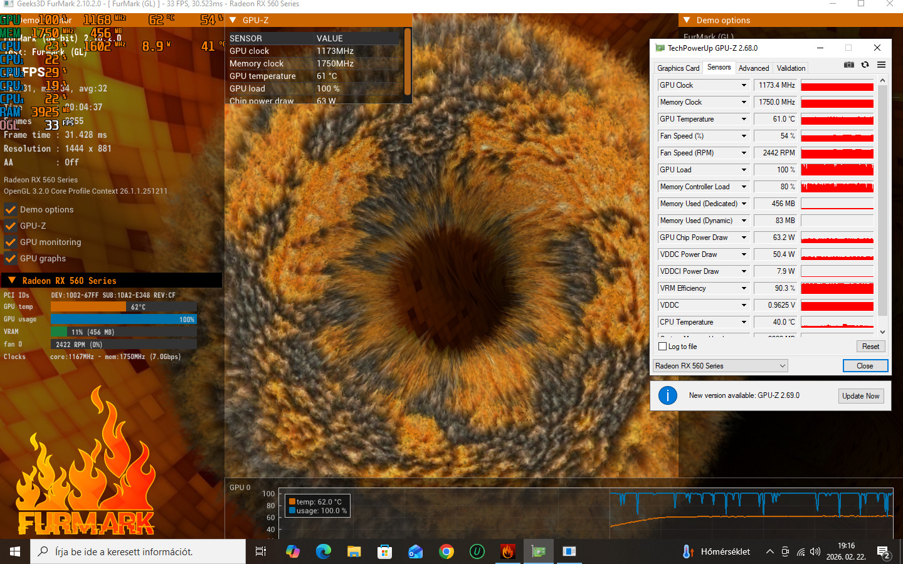903x564 pixels.
Task: Click the blue info icon beside update notice
Action: (x=668, y=395)
